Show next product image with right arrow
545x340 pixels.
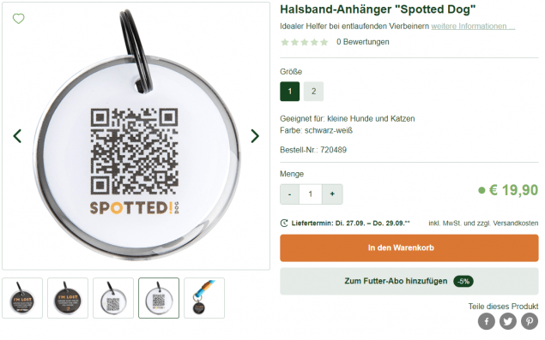click(x=255, y=136)
